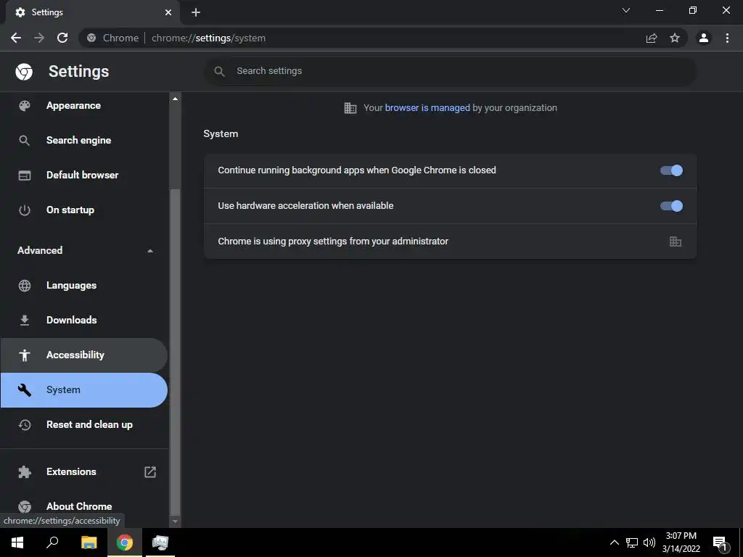Reload the settings page
This screenshot has height=557, width=743.
coord(62,38)
